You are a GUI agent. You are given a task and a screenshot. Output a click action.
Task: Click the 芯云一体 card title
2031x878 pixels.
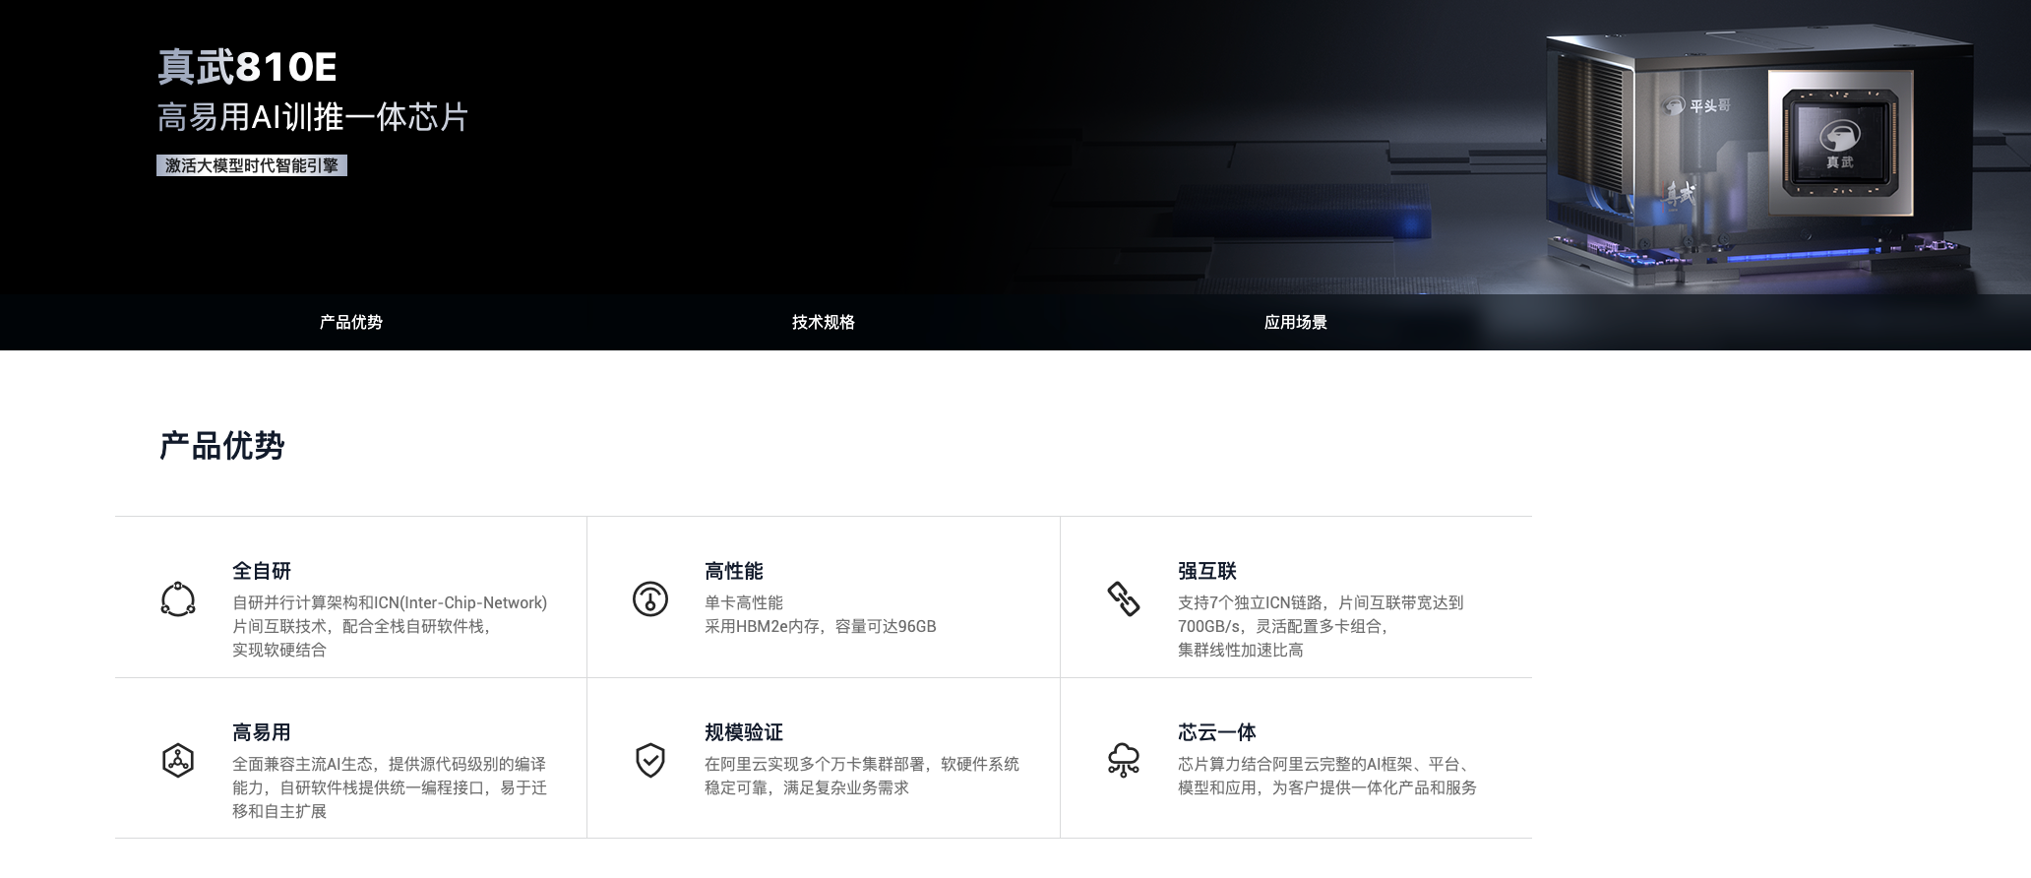click(1217, 732)
